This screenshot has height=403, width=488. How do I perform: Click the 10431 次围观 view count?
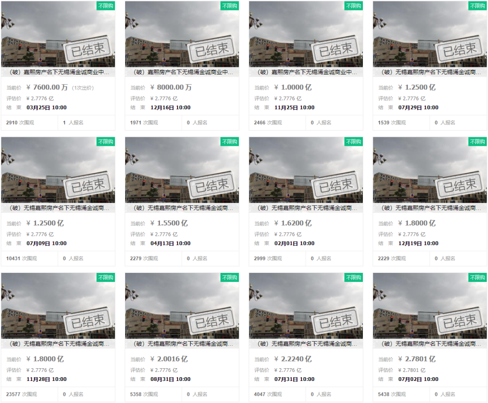click(x=22, y=258)
